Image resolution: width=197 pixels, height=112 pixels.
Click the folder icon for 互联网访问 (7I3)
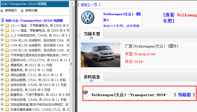tap(7, 60)
